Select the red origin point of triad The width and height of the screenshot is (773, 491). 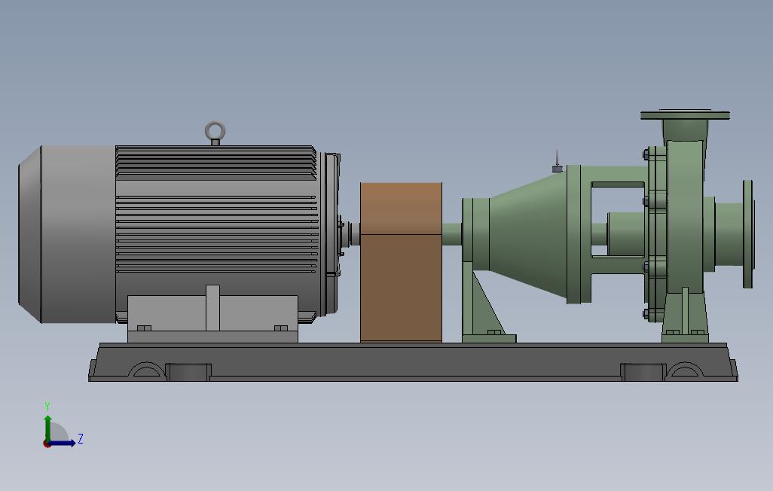47,444
